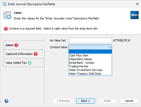141x107 pixels.
Task: Expand the Context Value dropdown arrow
Action: (109, 47)
